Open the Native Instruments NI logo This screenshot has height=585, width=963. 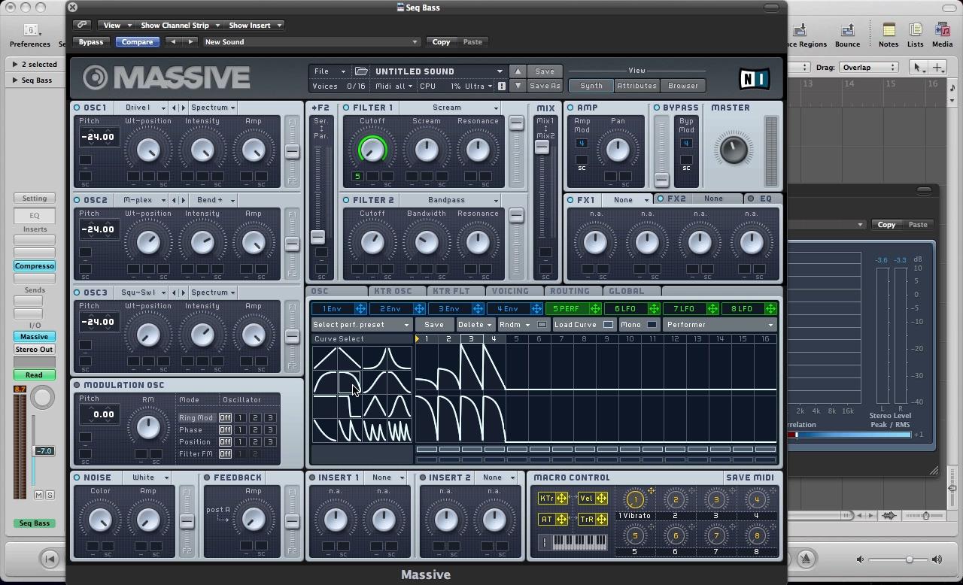[754, 78]
